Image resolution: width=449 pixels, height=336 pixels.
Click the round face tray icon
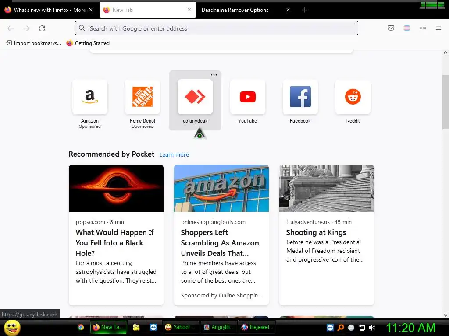click(x=351, y=328)
